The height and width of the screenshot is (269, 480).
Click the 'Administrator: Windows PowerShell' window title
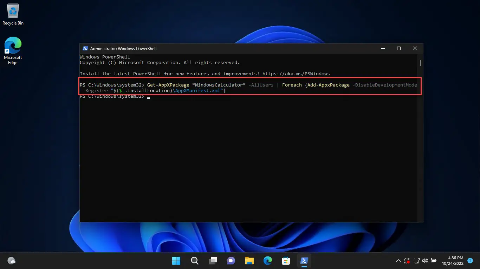(123, 49)
